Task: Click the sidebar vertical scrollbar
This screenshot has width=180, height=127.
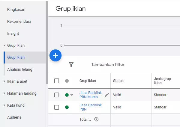Action: coord(47,43)
